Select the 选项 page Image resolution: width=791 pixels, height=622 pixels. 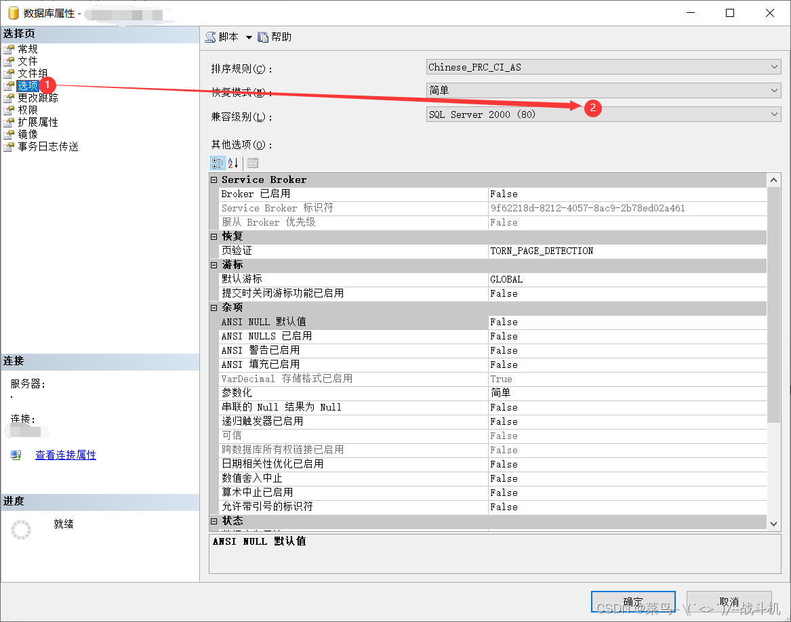point(28,86)
